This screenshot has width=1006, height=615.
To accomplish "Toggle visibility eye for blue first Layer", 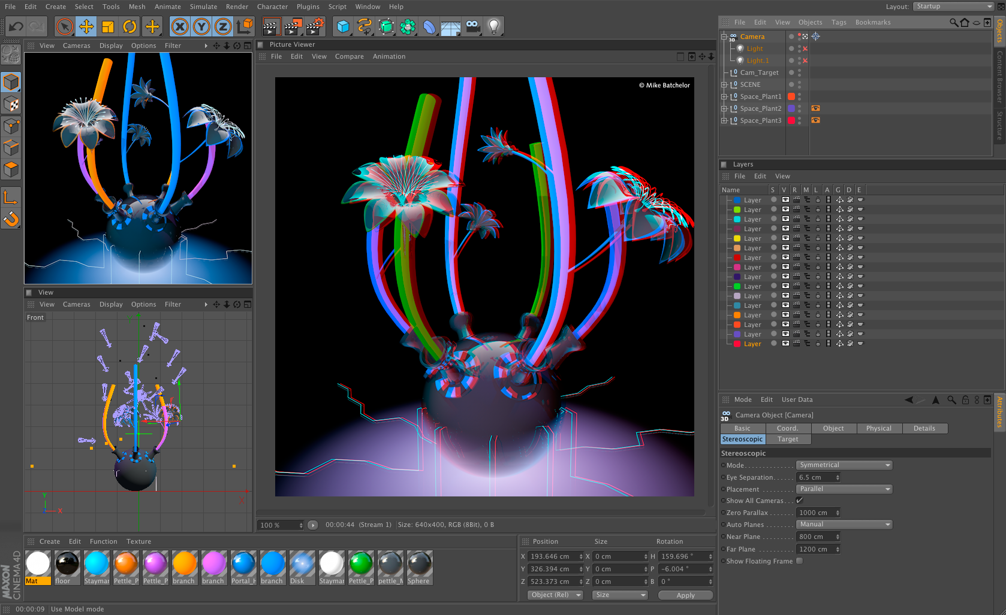I will [x=785, y=200].
